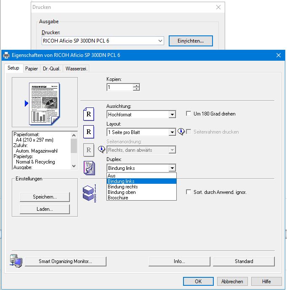Click the Laden... button
The width and height of the screenshot is (287, 290).
click(45, 209)
